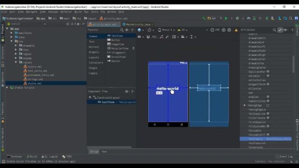Viewport: 299px width, 168px height.
Task: Switch to MainActivity.java tab
Action: pos(138,24)
